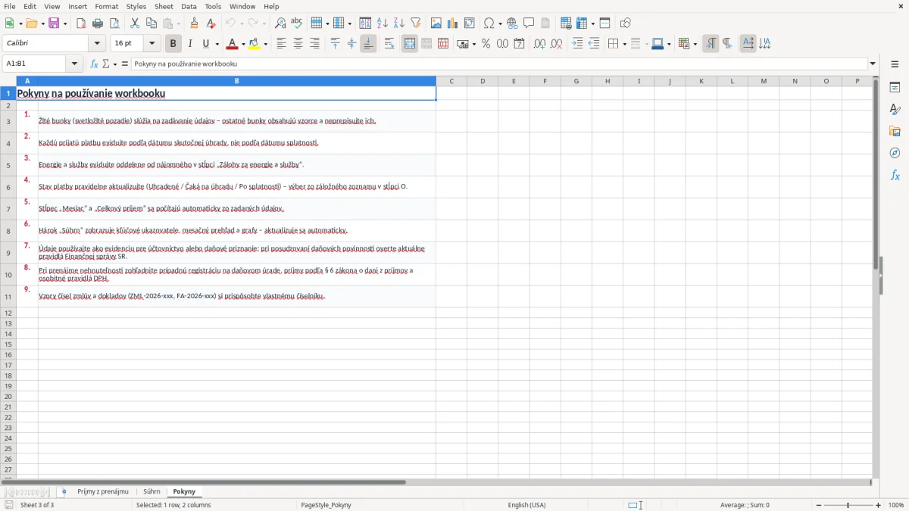The height and width of the screenshot is (511, 909).
Task: Click Sort Ascending icon
Action: (x=383, y=23)
